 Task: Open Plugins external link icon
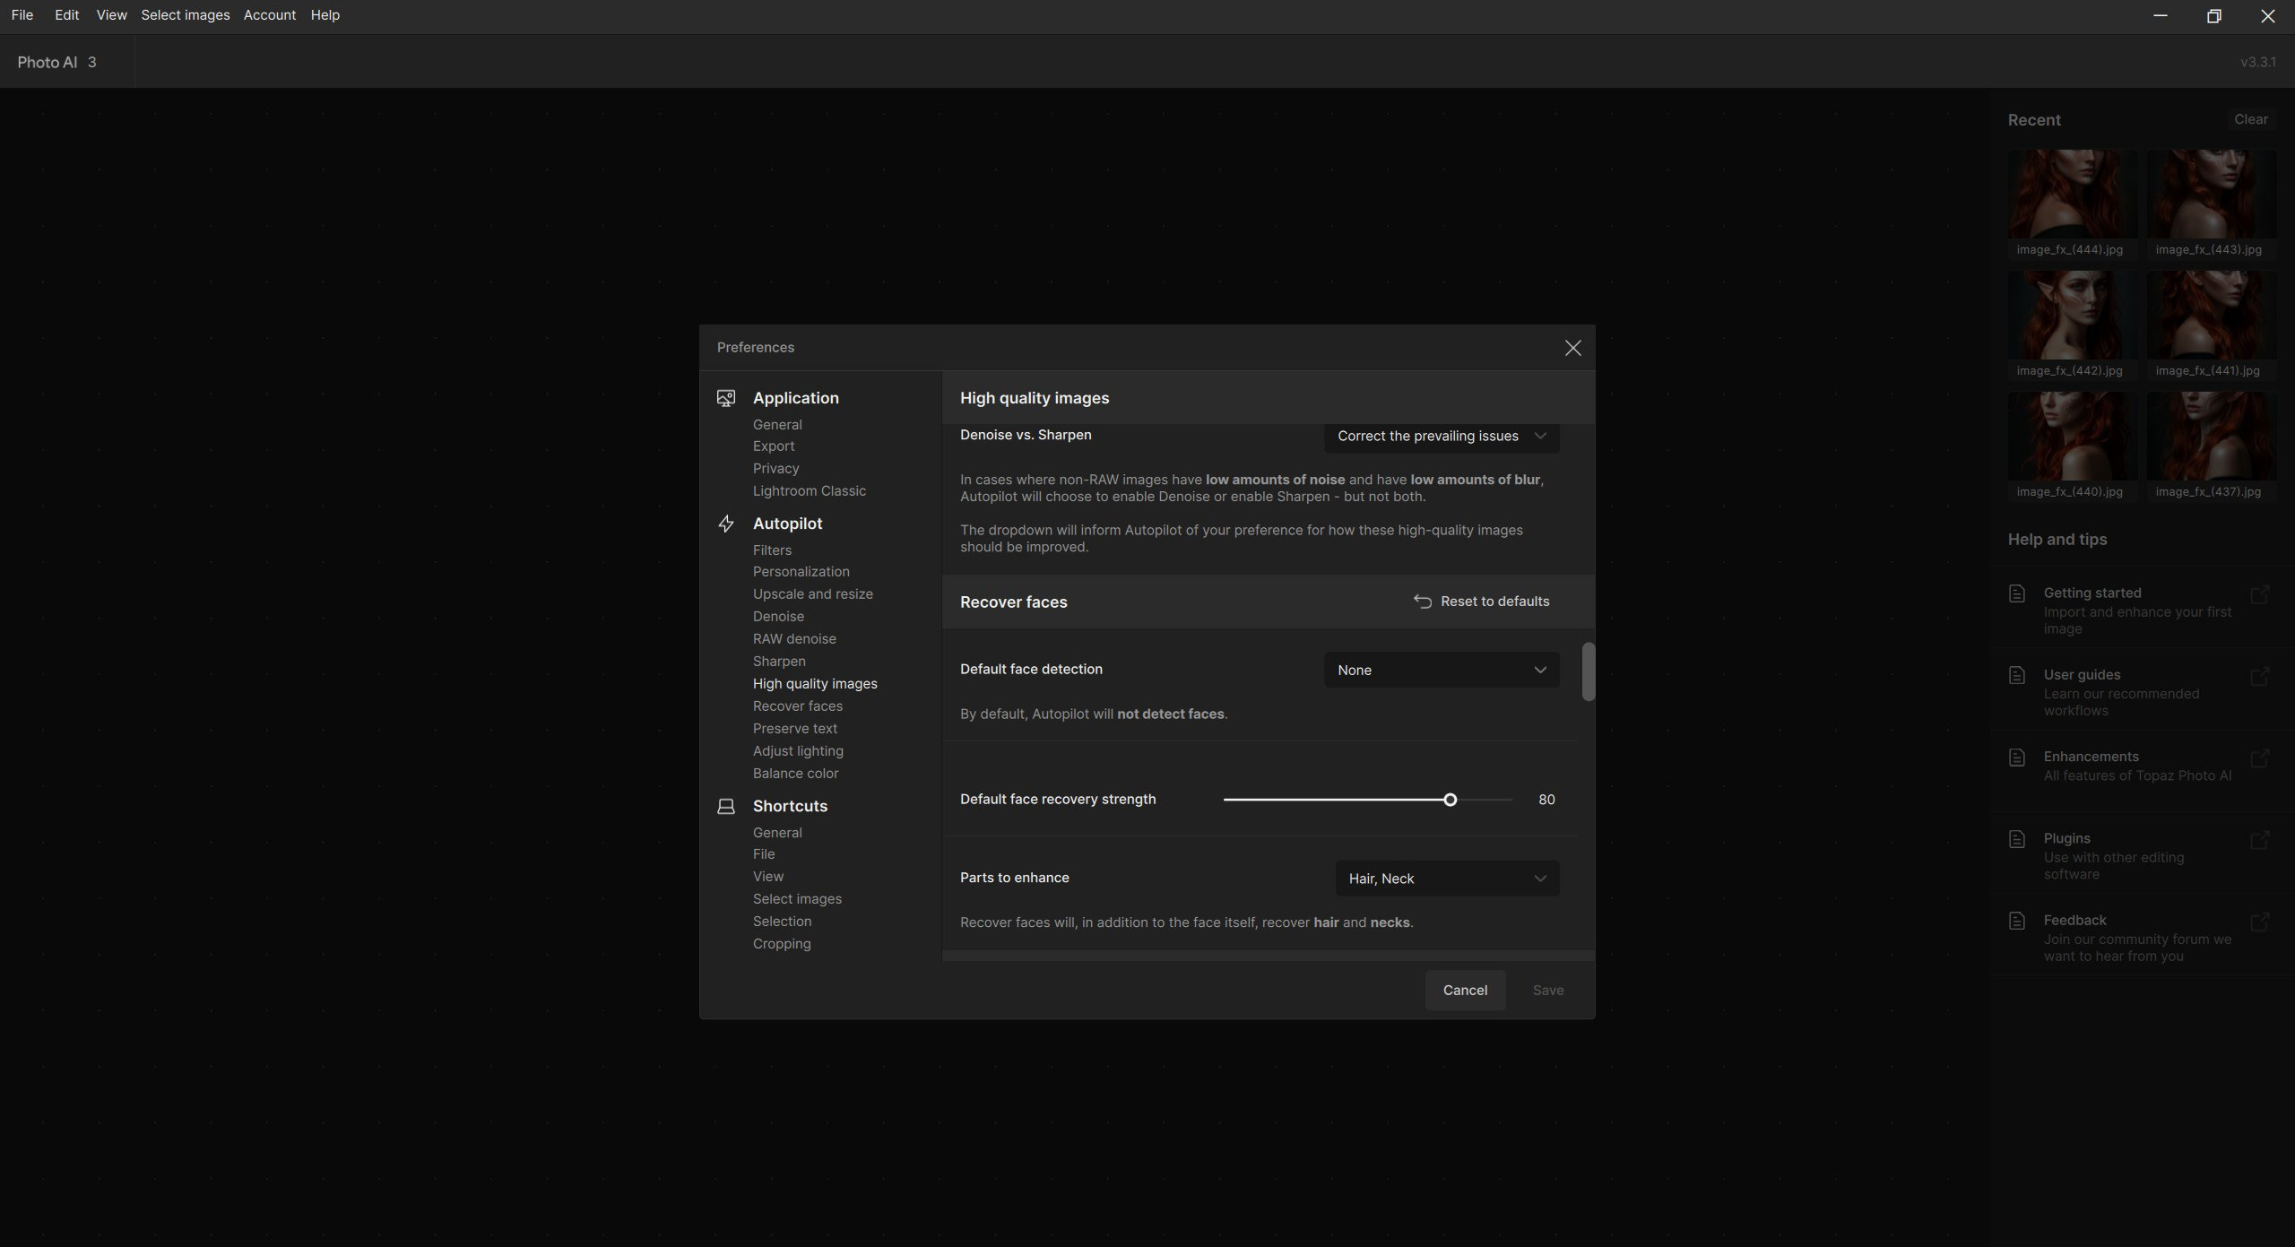pyautogui.click(x=2260, y=840)
